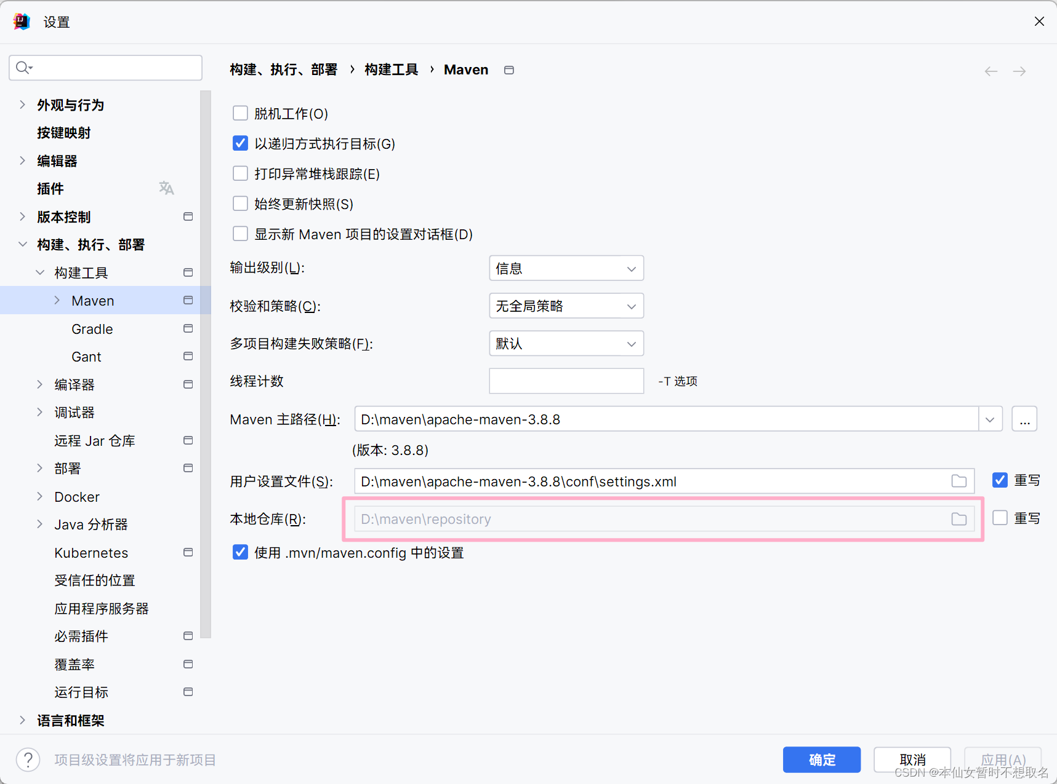Open 输出级别 dropdown showing 信息

[x=566, y=268]
